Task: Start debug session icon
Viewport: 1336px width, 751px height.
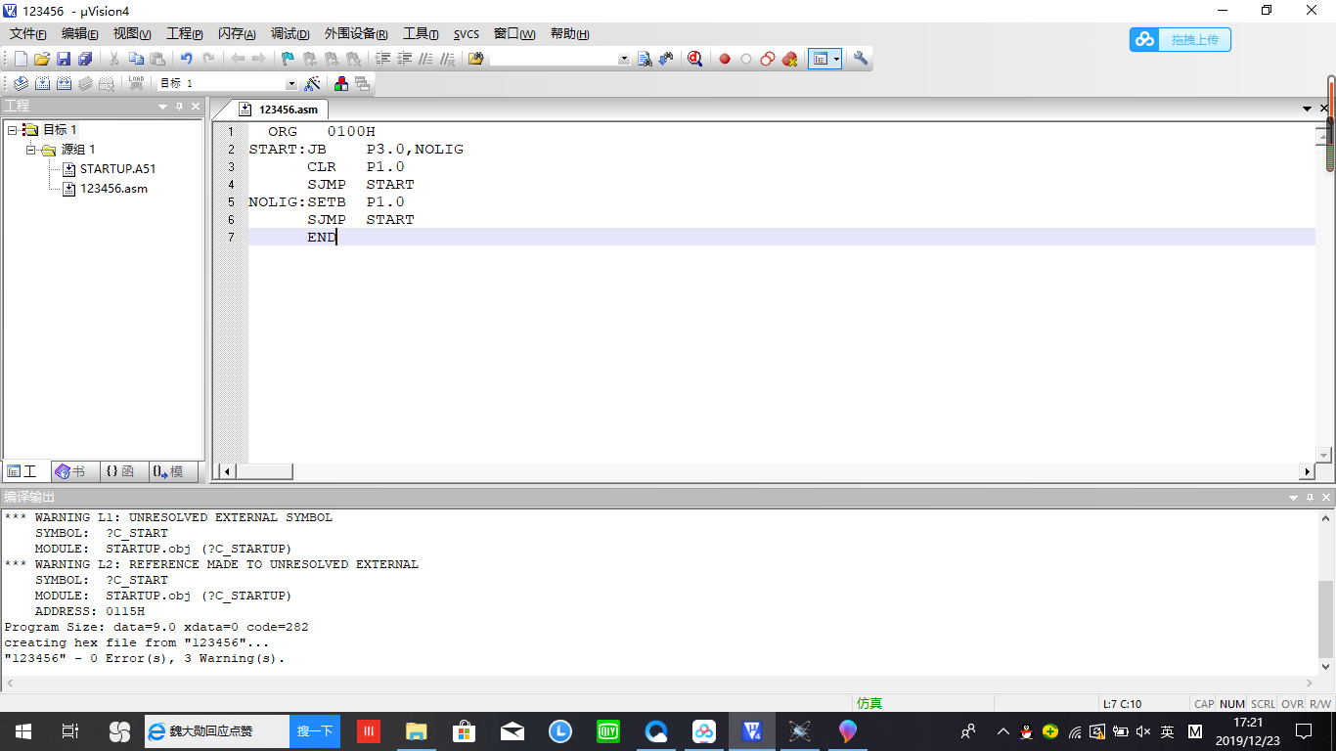Action: click(694, 59)
